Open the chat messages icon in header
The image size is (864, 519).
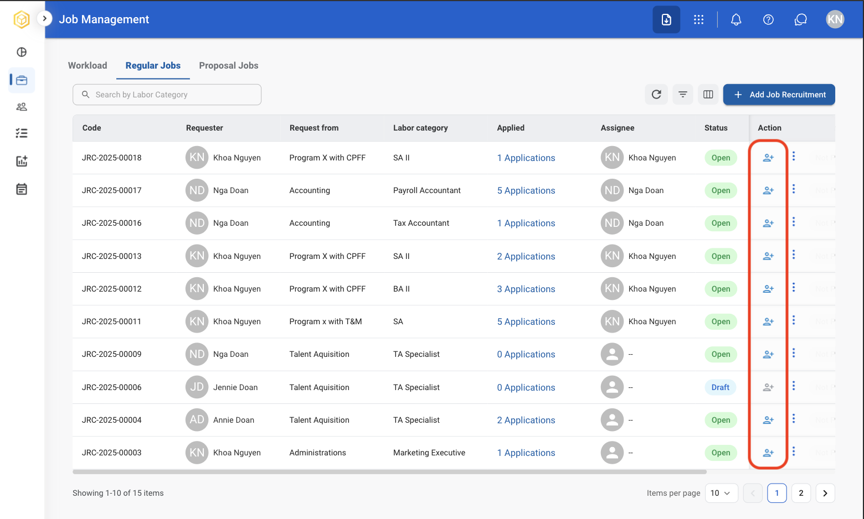point(801,20)
